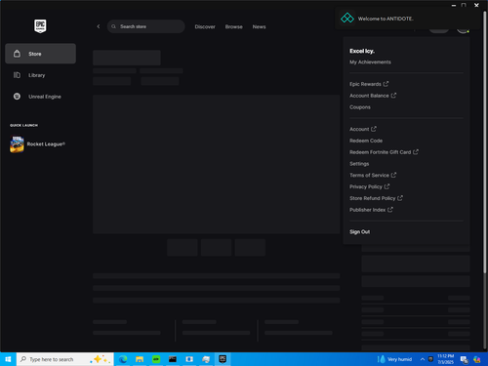Open Settings from profile menu
Screen dimensions: 488x366
(359, 164)
